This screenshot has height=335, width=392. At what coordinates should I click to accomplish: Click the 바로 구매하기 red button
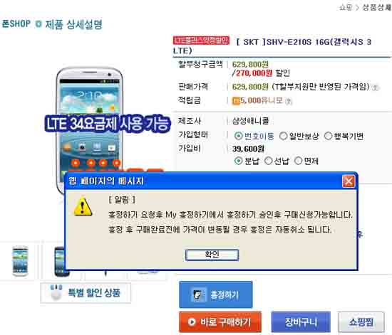[x=220, y=322]
